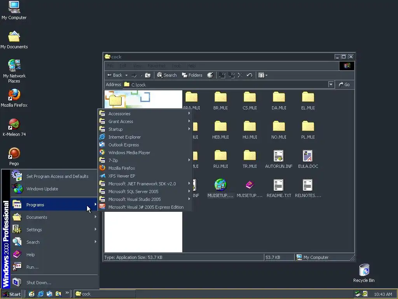Open the Back button history dropdown arrow
Image resolution: width=398 pixels, height=299 pixels.
(x=126, y=75)
